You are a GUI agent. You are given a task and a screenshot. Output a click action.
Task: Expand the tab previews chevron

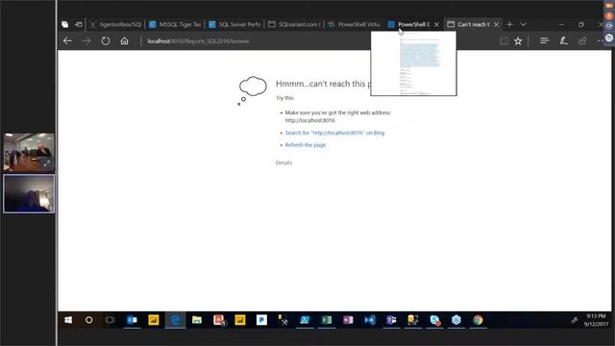523,24
